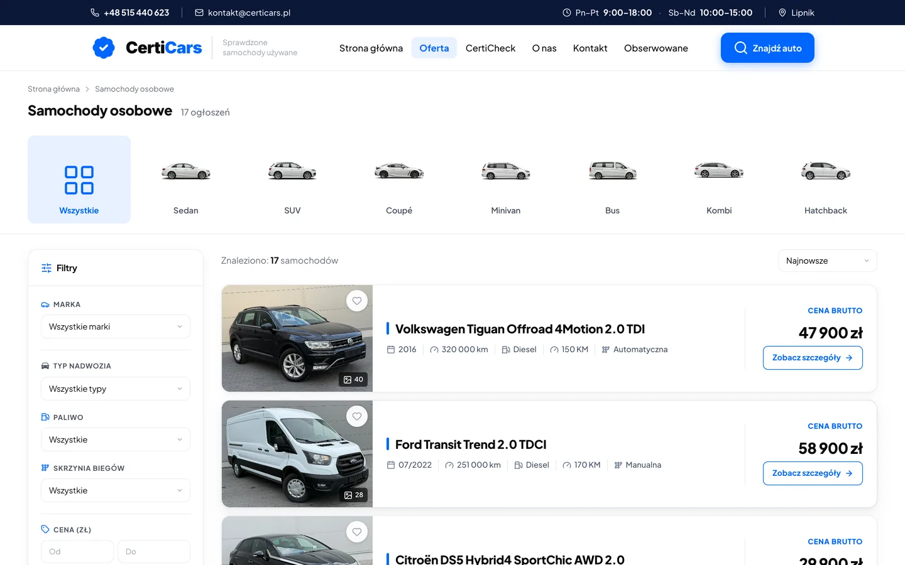Click the Filtry sliders icon
The height and width of the screenshot is (565, 905).
point(47,268)
